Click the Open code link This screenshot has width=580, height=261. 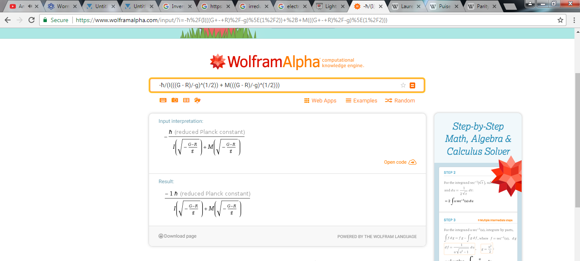399,162
